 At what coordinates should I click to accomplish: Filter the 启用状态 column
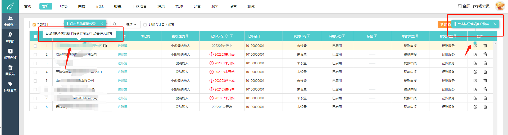[x=344, y=36]
